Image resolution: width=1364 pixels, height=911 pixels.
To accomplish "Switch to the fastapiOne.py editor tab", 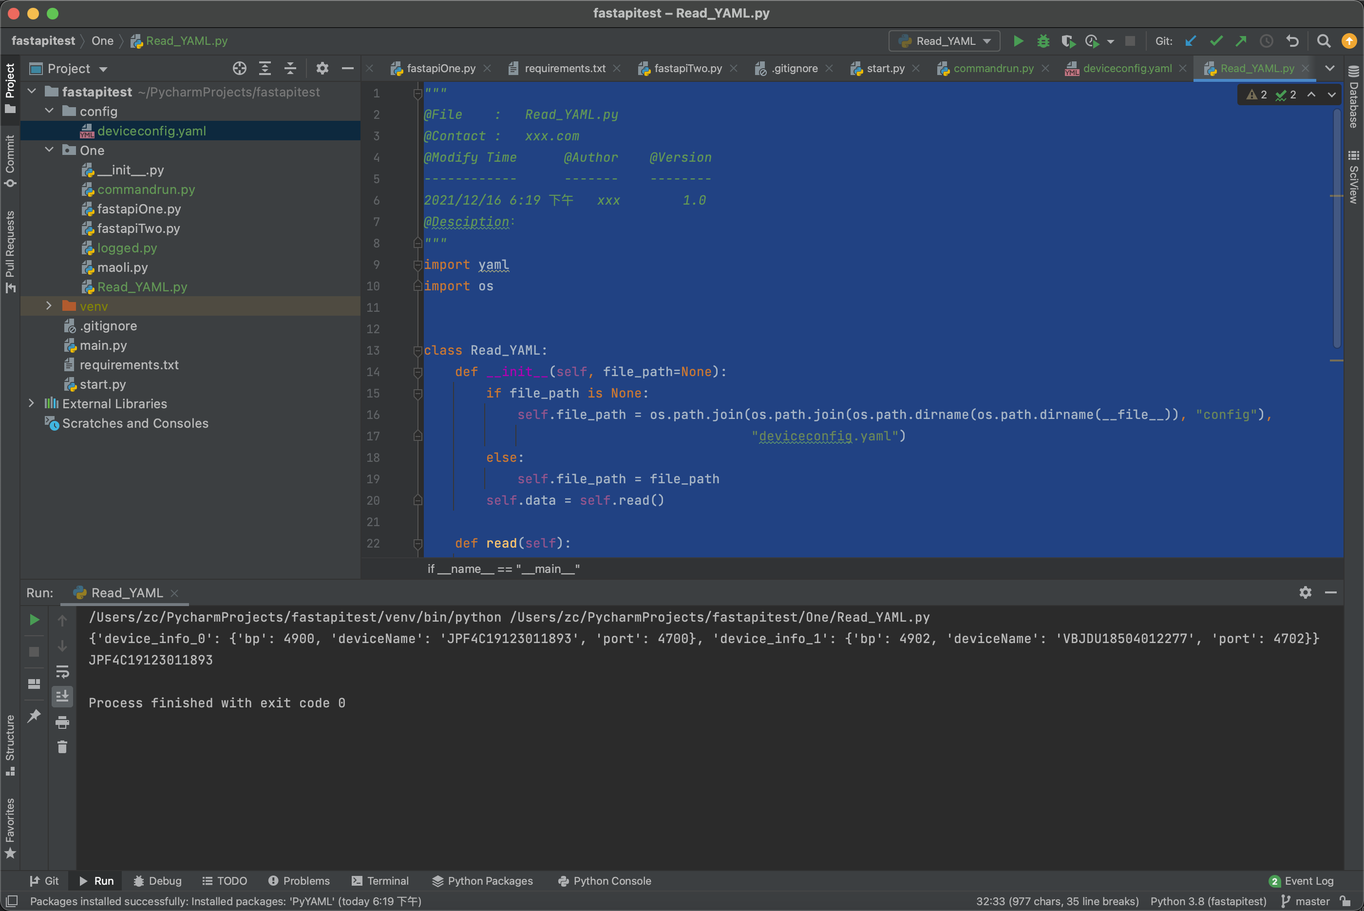I will (x=440, y=69).
